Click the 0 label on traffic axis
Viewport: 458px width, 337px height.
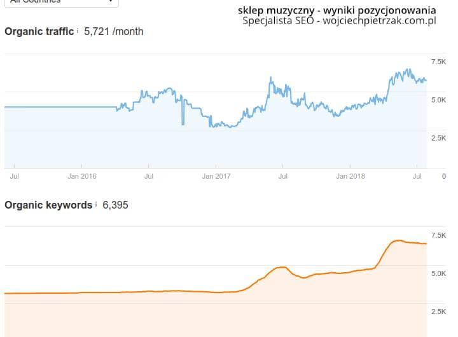pos(444,176)
